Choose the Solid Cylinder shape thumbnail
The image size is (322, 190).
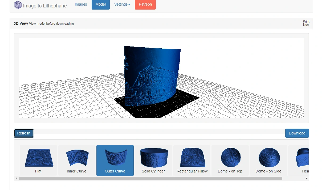pyautogui.click(x=153, y=161)
